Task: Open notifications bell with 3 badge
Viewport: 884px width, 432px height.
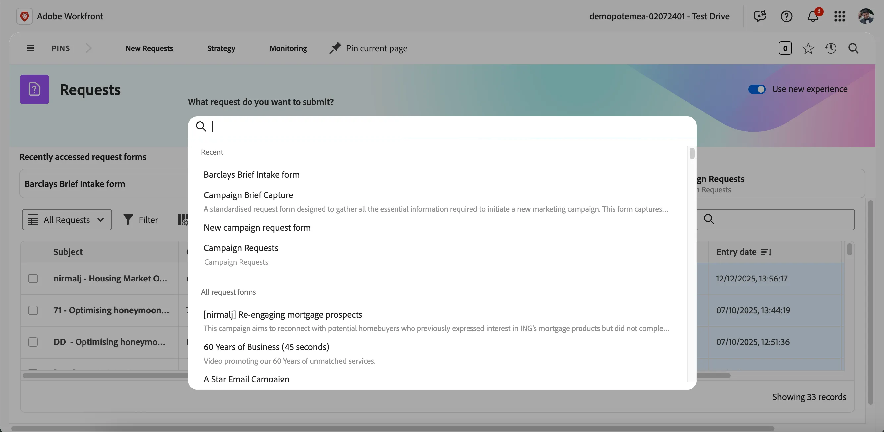Action: pyautogui.click(x=814, y=16)
